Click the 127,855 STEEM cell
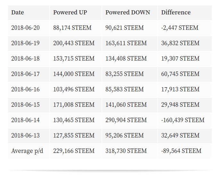Image resolution: width=216 pixels, height=176 pixels. (74, 136)
